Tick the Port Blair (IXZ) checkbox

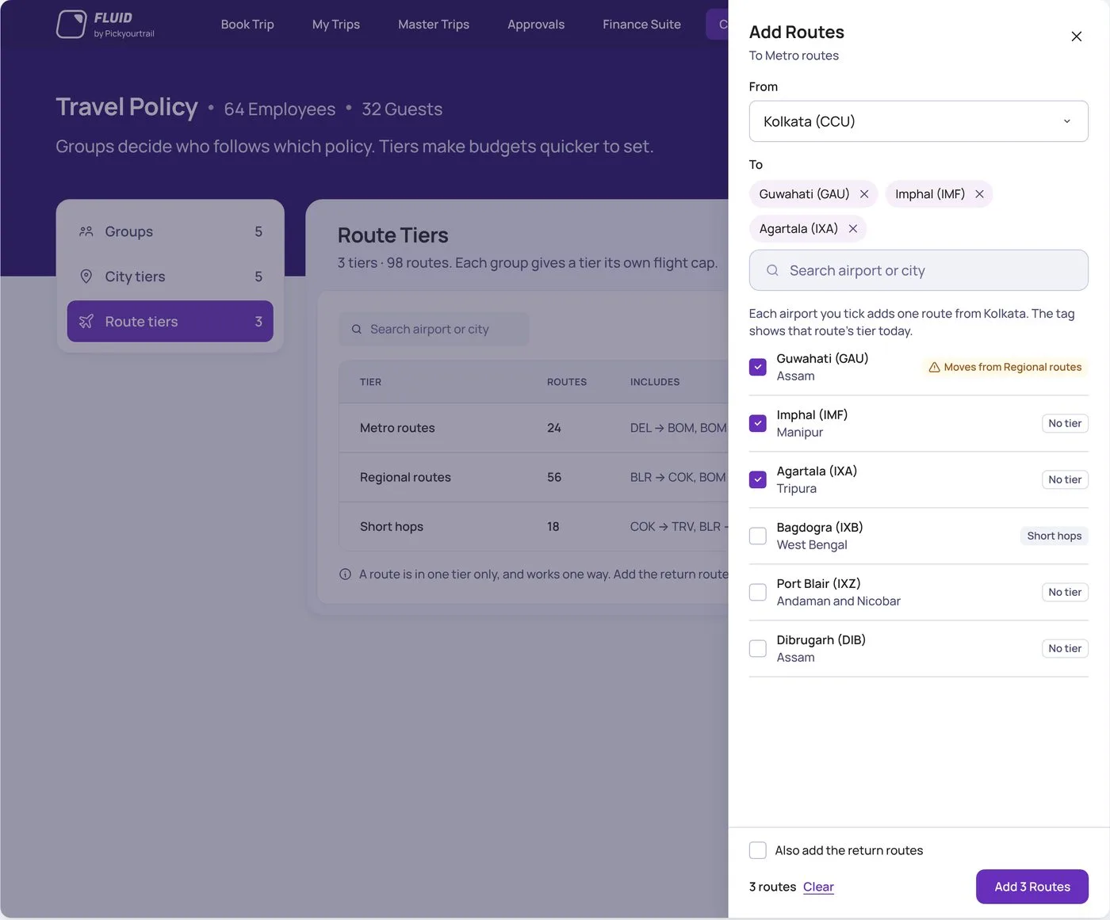(x=758, y=592)
